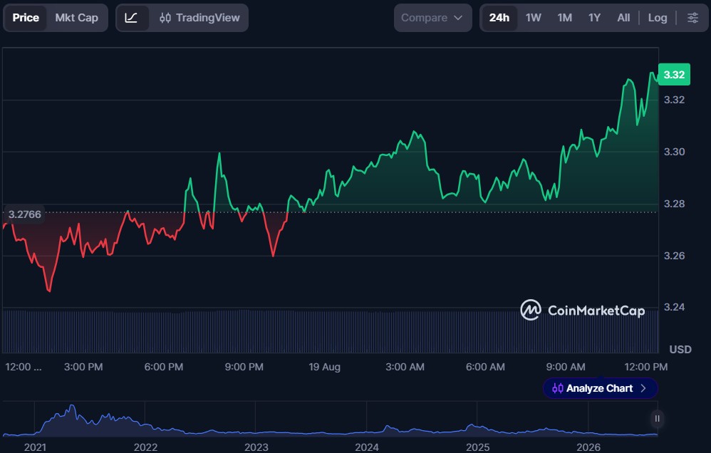Select the 1W time range
The image size is (711, 453).
pyautogui.click(x=533, y=18)
